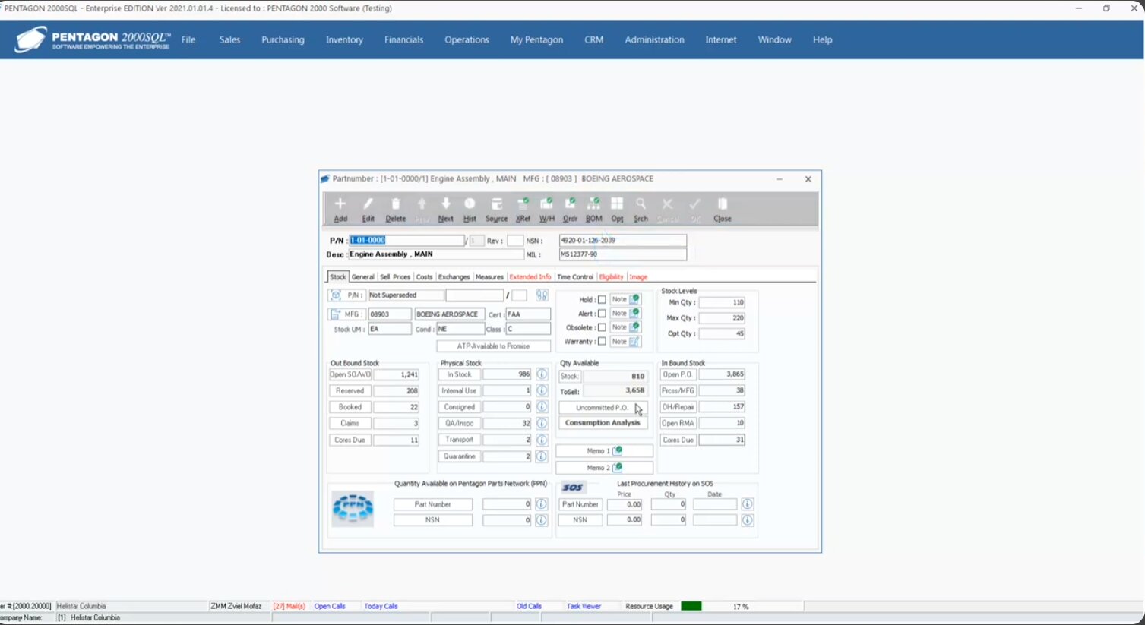Screen dimensions: 1145x625
Task: Switch to the Sell Prices tab
Action: (x=395, y=277)
